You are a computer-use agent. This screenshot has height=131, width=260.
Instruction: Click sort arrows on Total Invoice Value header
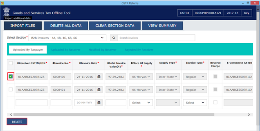[x=108, y=63]
